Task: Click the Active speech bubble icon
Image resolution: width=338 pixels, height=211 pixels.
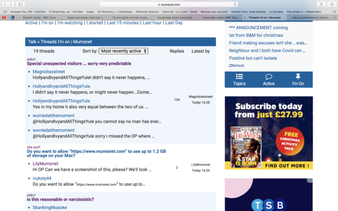Action: 269,77
